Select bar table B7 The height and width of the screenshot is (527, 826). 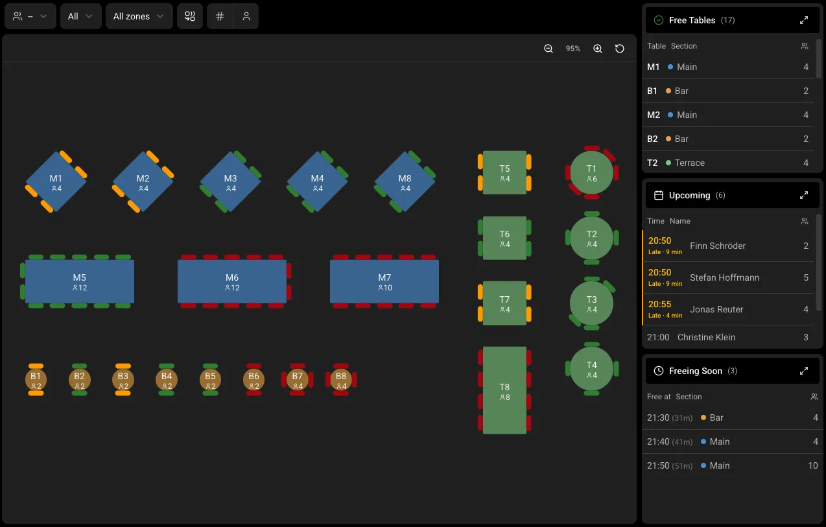pos(297,380)
